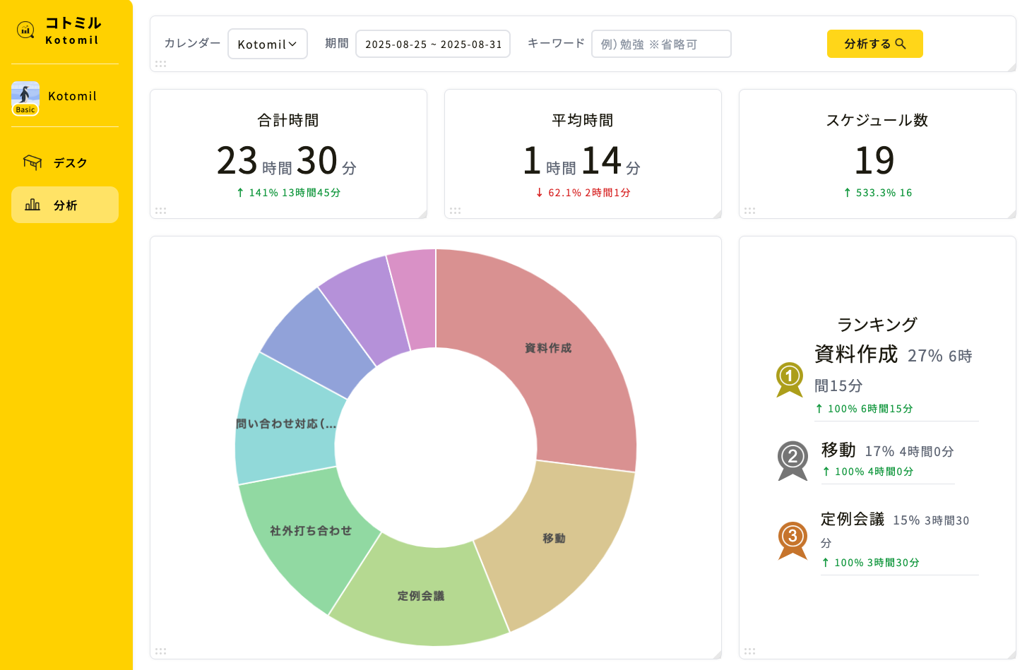Click 100% 6時間15分 ranking change text

(864, 409)
